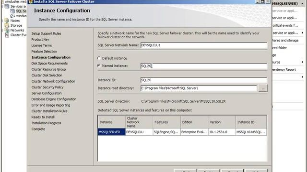Screen dimensions: 307x172
Task: Expand submenu arrow below Dependency Report
Action: pos(303,77)
